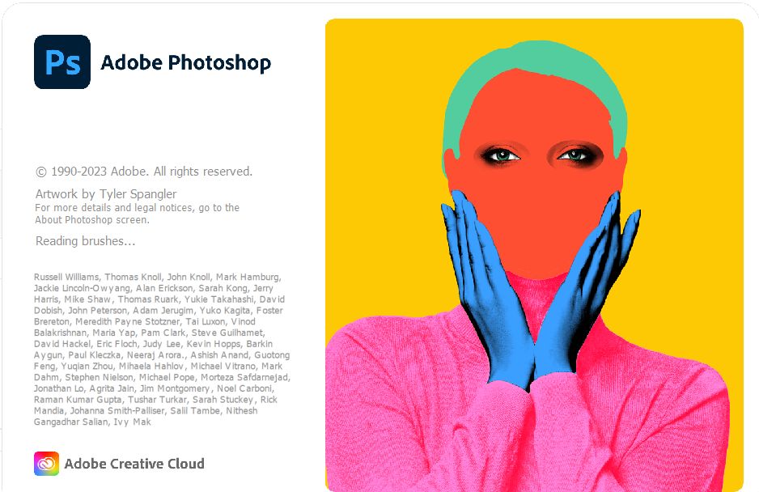Click the Adobe Creative Cloud rainbow icon
This screenshot has height=492, width=759.
coord(46,464)
